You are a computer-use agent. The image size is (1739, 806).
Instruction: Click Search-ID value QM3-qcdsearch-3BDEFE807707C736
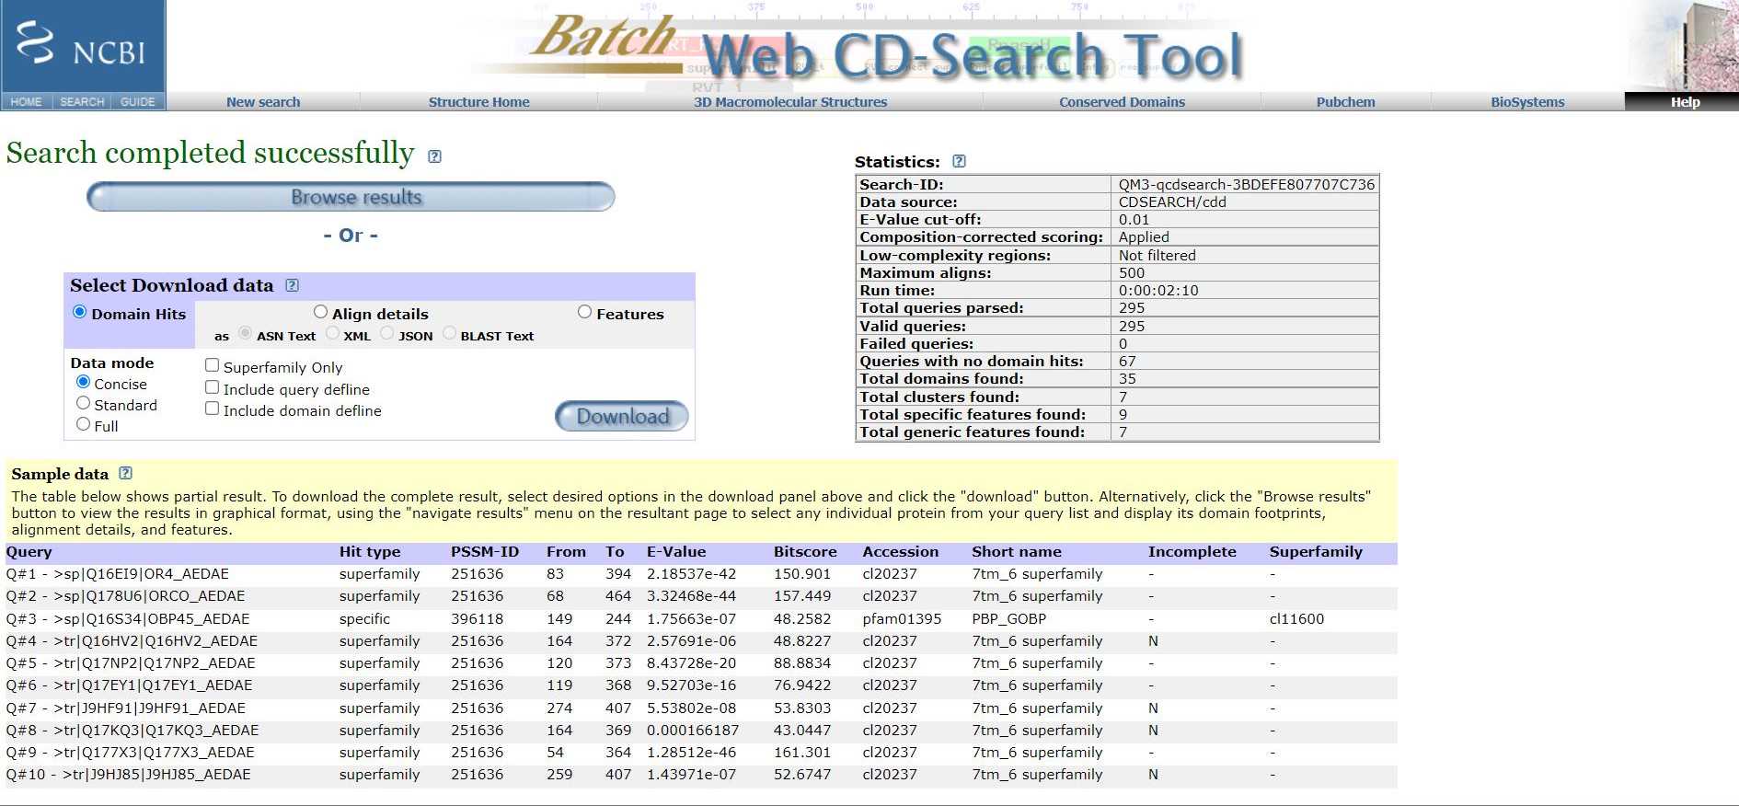pos(1246,184)
